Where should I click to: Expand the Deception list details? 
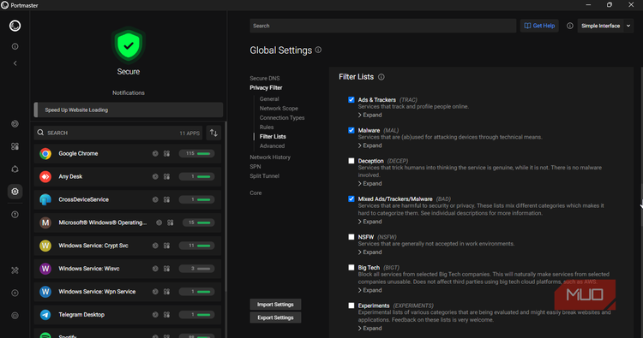coord(370,184)
